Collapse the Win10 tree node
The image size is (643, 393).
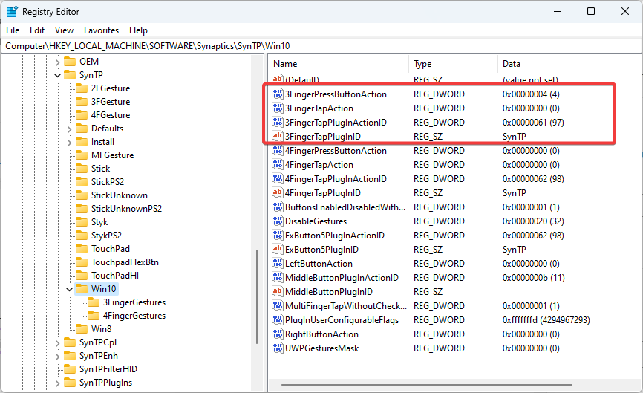[69, 289]
